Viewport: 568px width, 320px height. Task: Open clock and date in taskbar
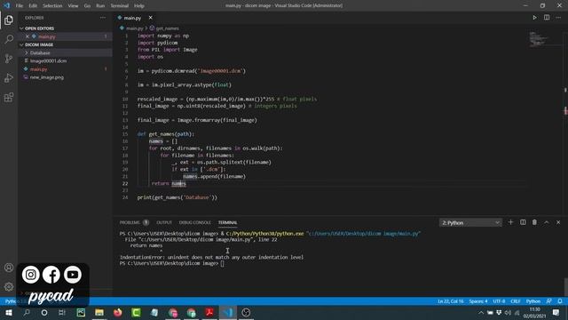[x=534, y=312]
